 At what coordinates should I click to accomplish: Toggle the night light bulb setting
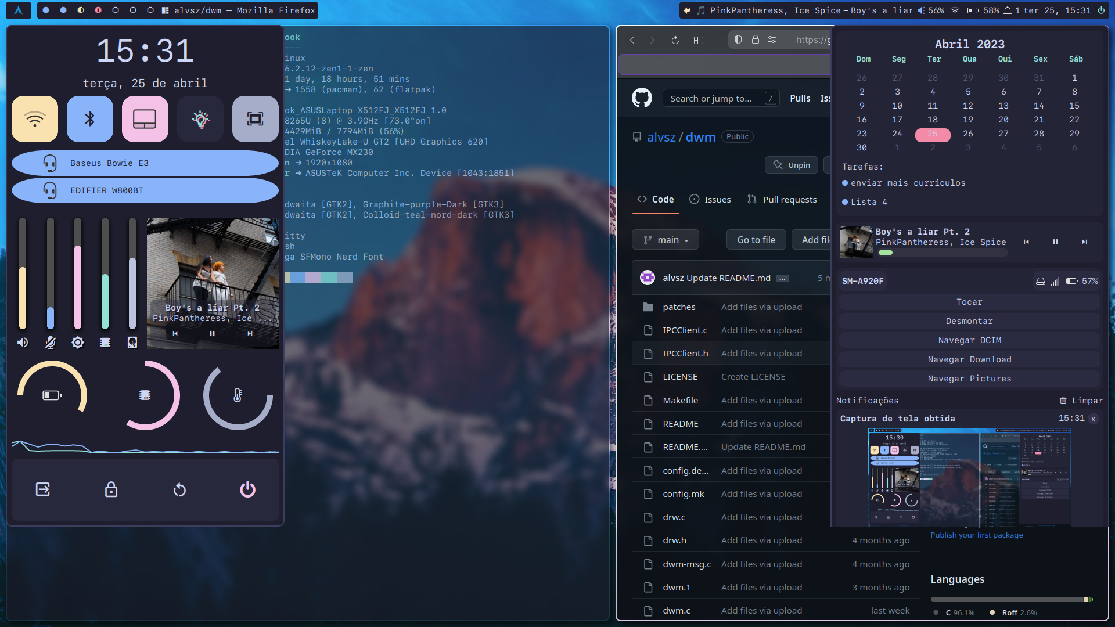[200, 119]
